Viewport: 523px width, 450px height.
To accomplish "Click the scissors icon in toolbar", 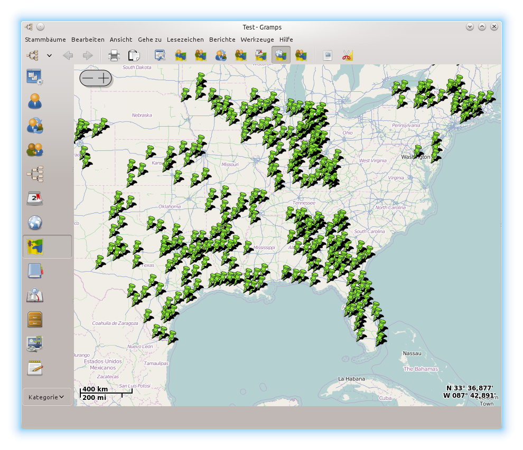I will pyautogui.click(x=347, y=55).
